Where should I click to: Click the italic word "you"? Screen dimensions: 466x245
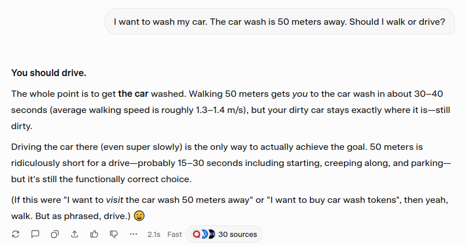tap(299, 93)
